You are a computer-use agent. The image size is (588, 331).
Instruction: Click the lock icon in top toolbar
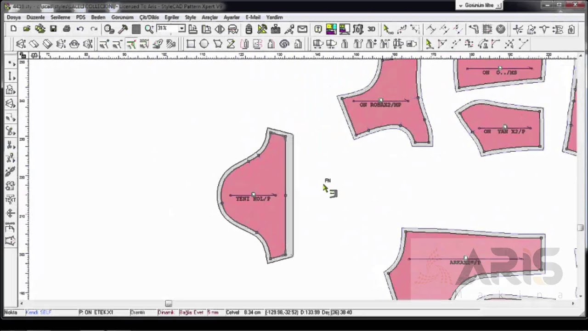[x=249, y=29]
